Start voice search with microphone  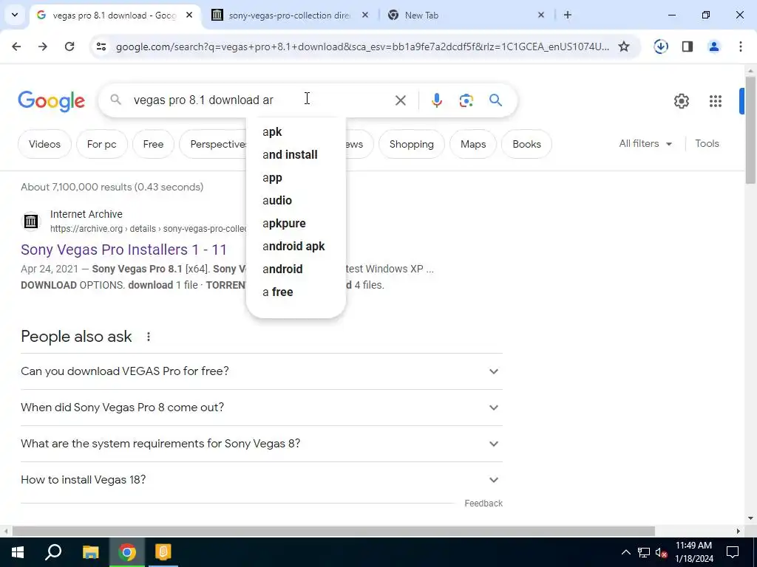pos(436,100)
